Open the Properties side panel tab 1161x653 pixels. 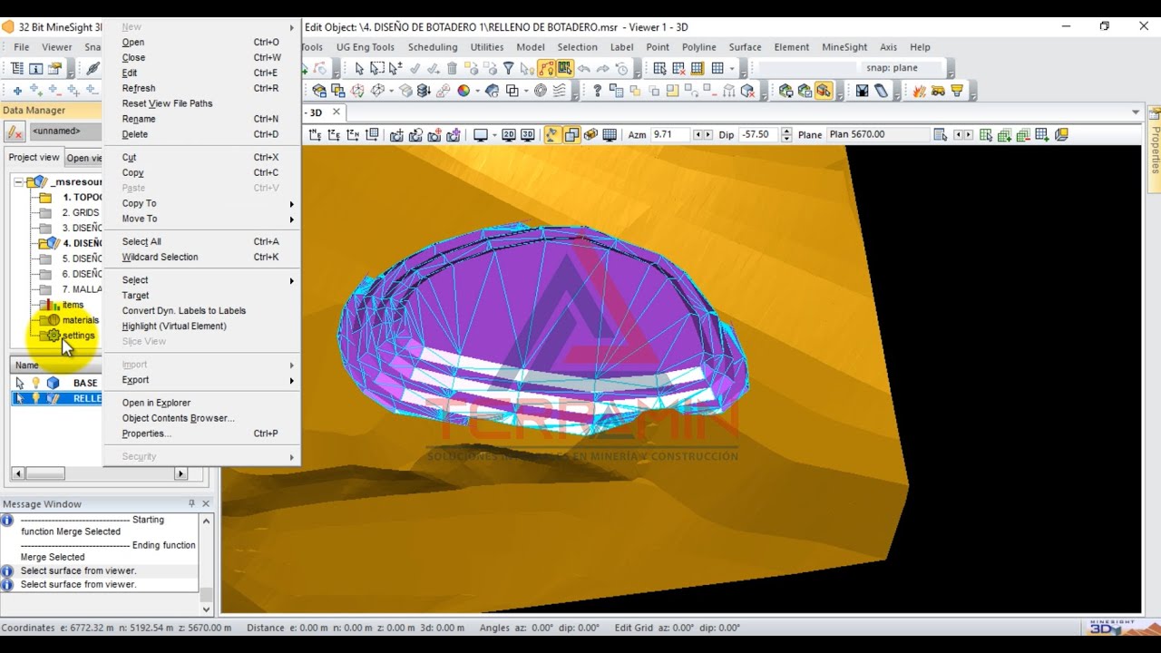(x=1155, y=150)
